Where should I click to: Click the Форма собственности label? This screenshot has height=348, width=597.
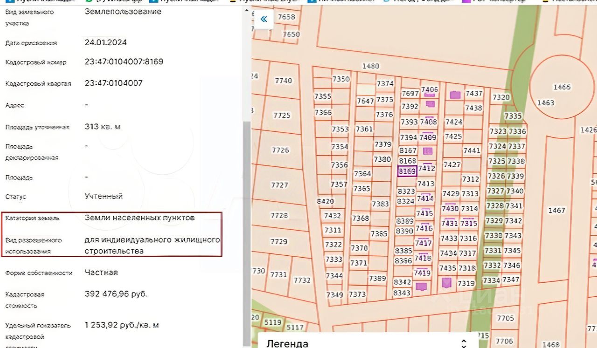click(39, 273)
